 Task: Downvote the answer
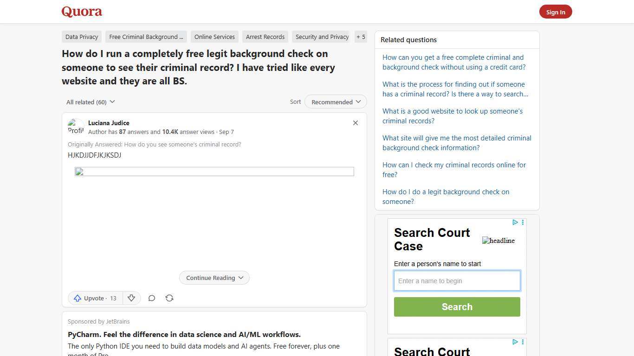pos(131,298)
